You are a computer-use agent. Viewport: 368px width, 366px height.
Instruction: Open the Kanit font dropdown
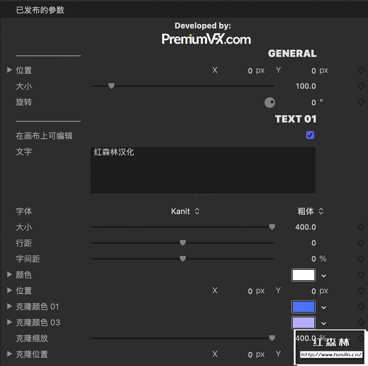pos(185,211)
